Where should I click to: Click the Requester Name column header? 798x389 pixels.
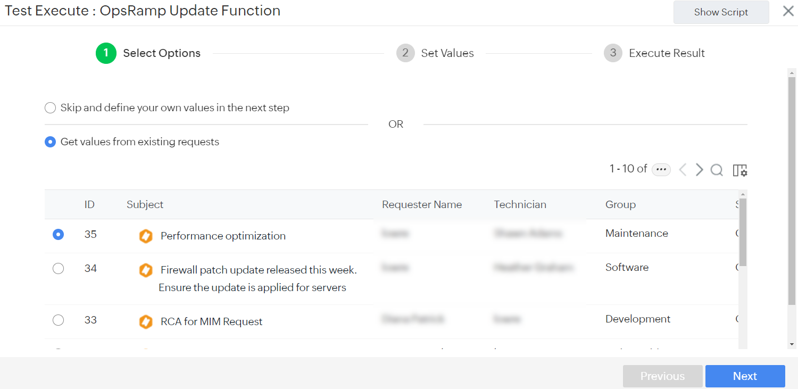coord(422,204)
